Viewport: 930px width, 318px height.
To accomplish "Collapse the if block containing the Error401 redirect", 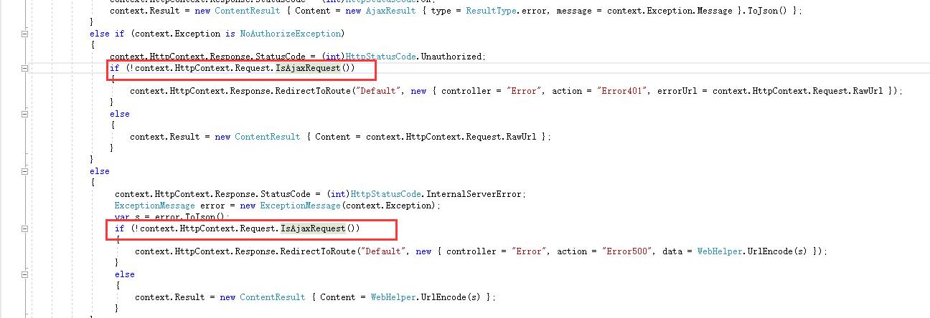I will pos(25,68).
